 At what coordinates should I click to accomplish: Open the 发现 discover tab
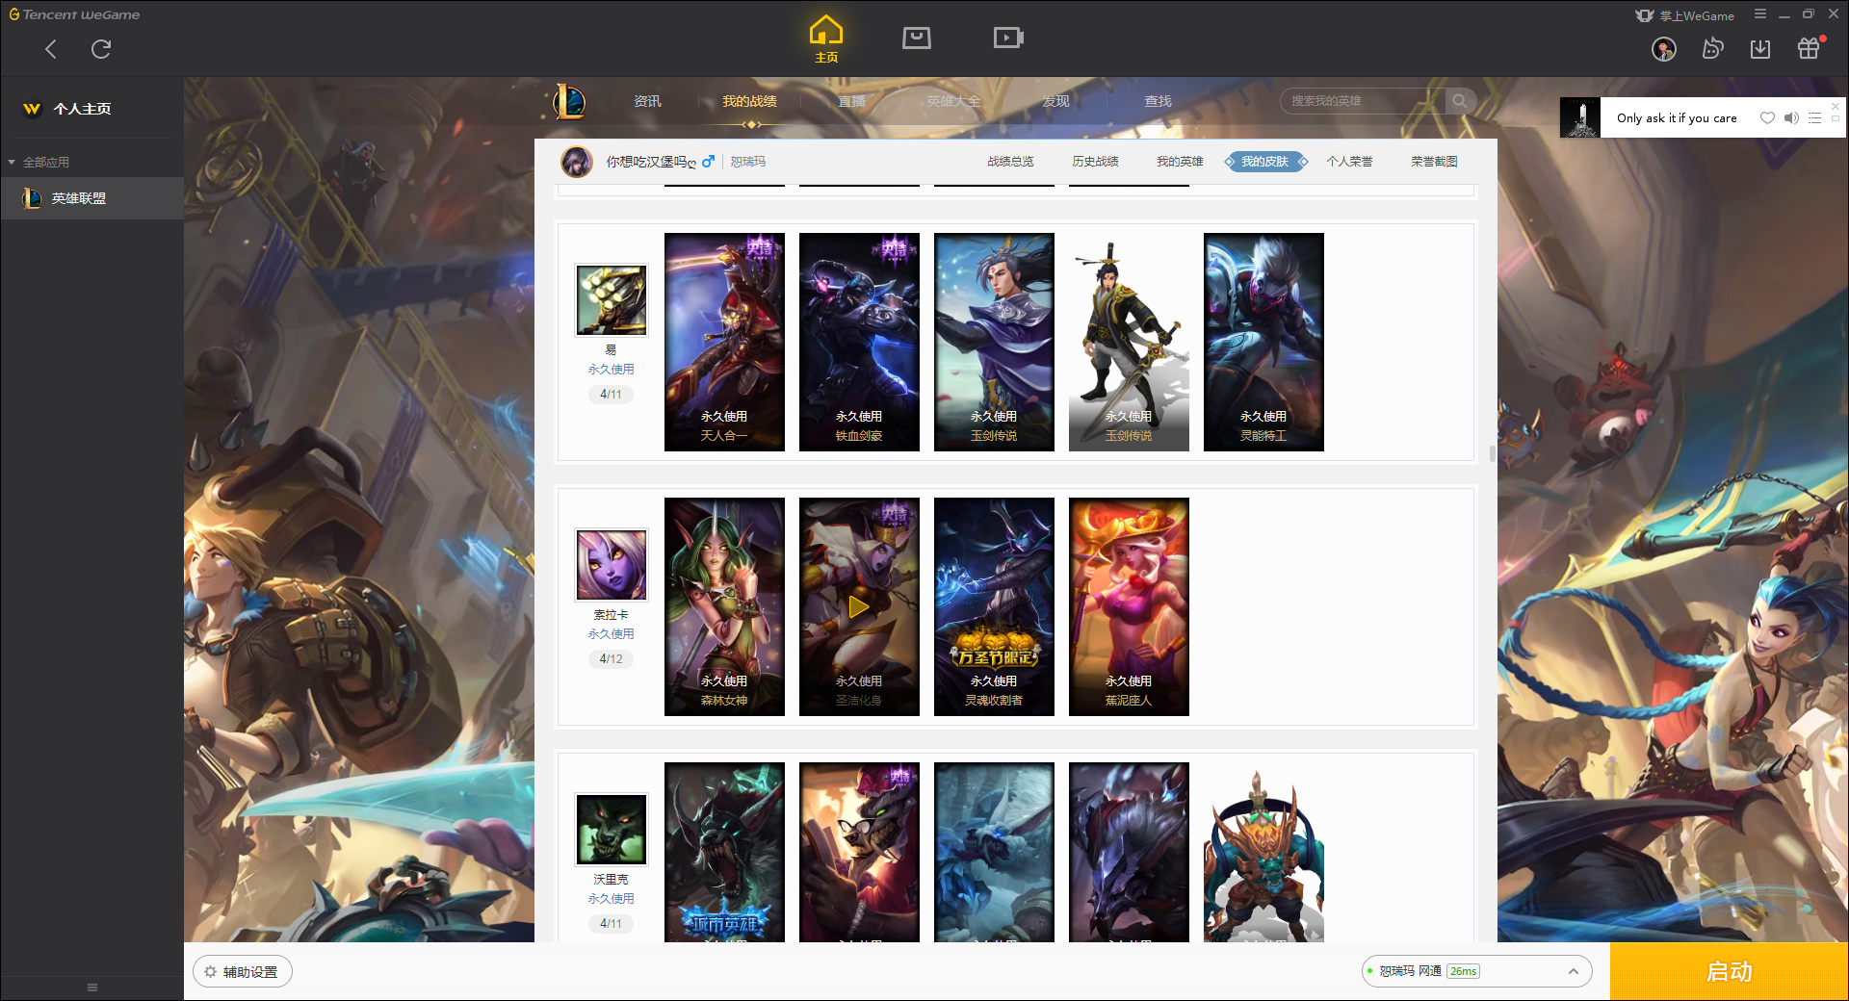click(1055, 101)
